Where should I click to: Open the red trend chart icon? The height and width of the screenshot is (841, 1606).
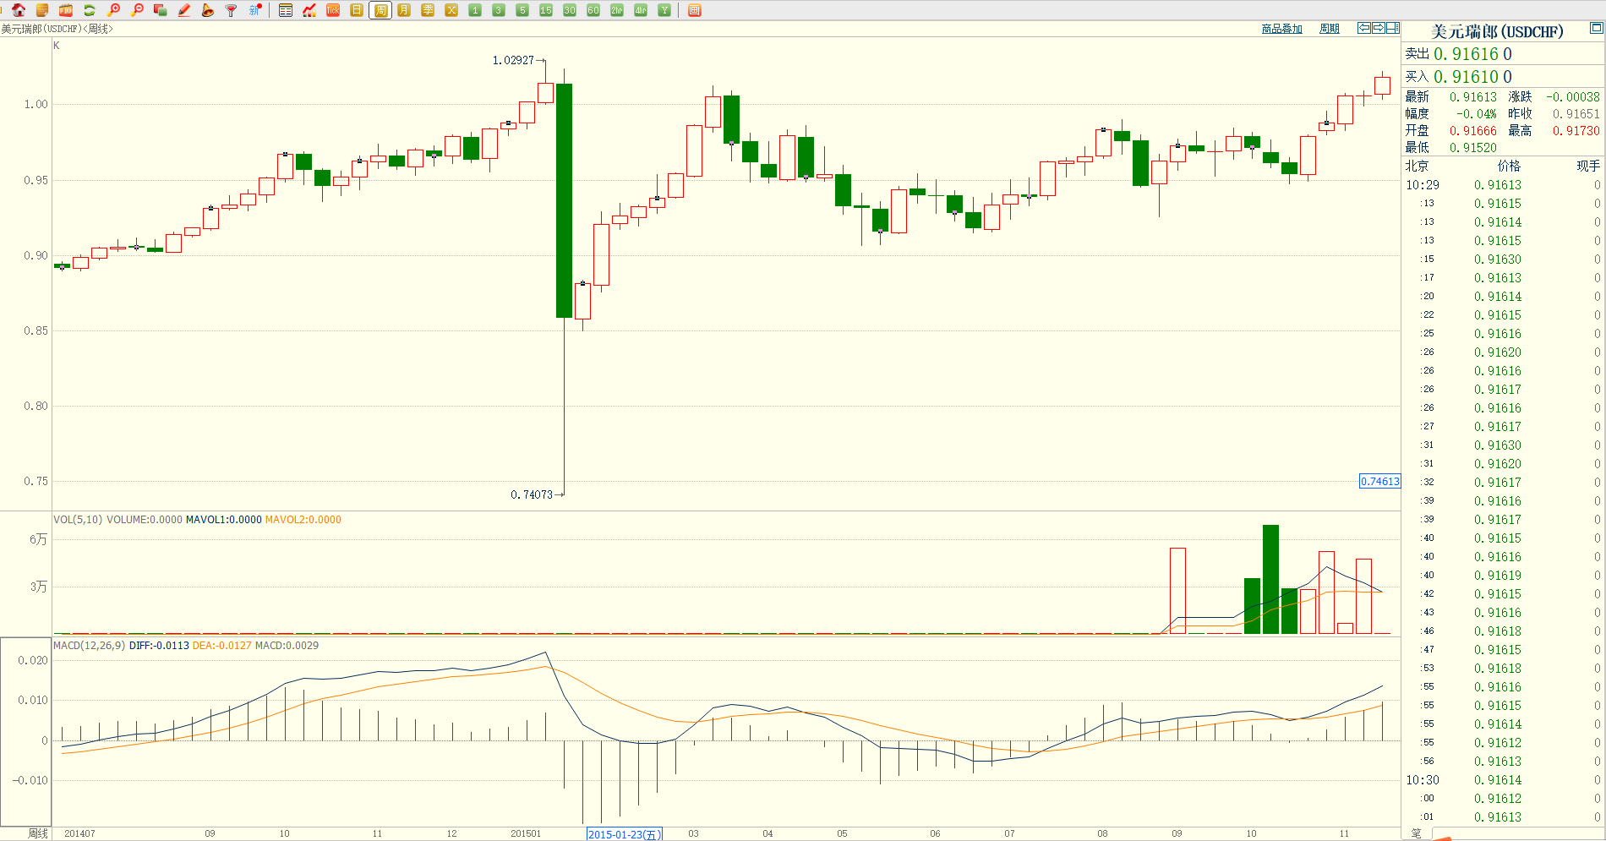click(x=309, y=10)
